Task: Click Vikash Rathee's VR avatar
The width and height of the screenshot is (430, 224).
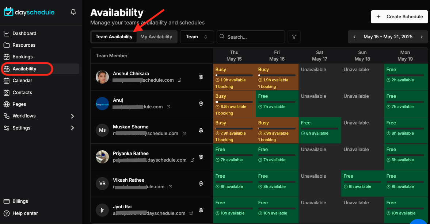Action: [x=102, y=183]
